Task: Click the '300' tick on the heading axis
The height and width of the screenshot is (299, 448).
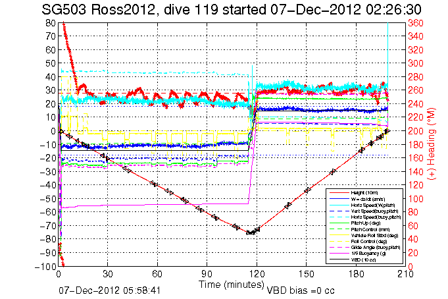Action: click(416, 63)
